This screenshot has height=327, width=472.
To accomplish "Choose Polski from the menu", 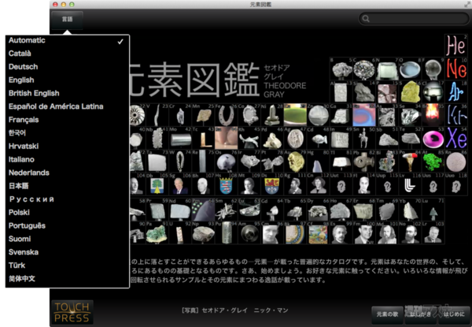I will pyautogui.click(x=68, y=213).
